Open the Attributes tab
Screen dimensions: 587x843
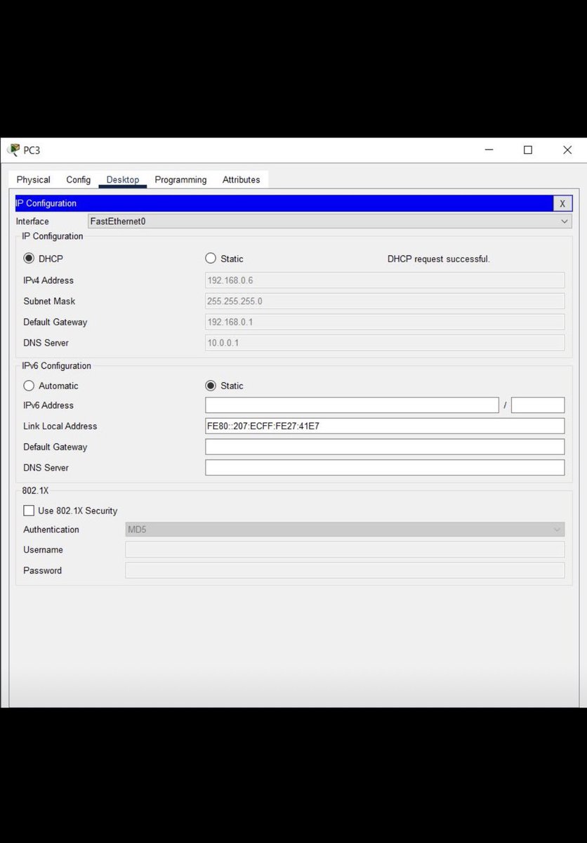tap(242, 180)
